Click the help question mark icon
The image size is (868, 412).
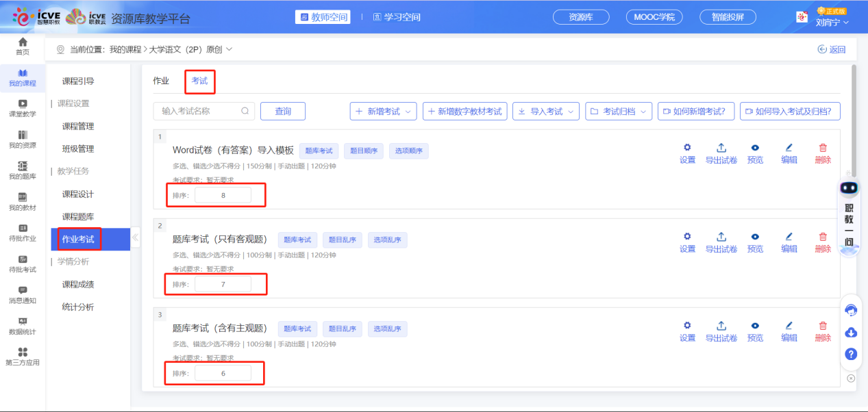(x=851, y=354)
